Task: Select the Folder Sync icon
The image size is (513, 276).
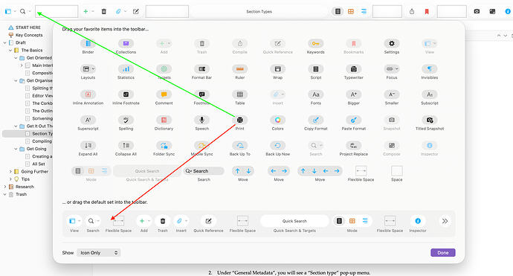Action: point(164,146)
